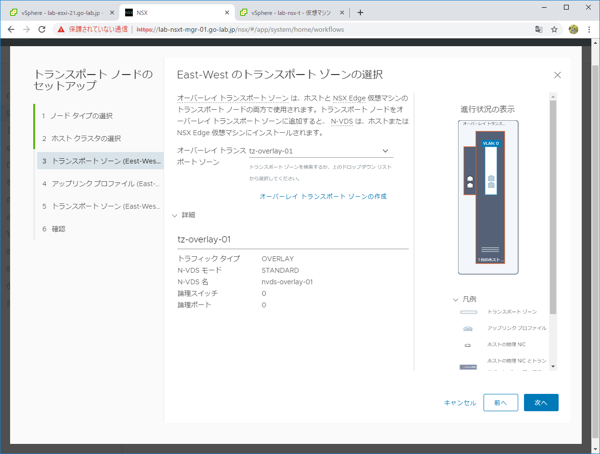Click the nvds-overlay-01 value
Screen dimensions: 600x454
pyautogui.click(x=287, y=282)
